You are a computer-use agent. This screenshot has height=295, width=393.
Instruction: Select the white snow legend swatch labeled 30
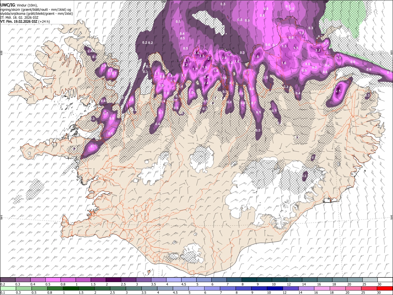pos(385,280)
